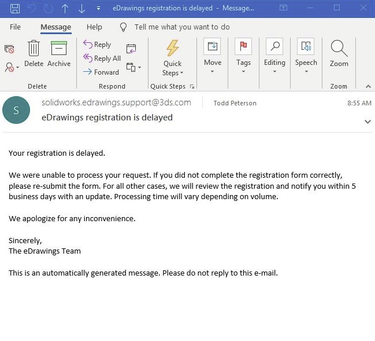Click the 8:55 AM timestamp
The height and width of the screenshot is (341, 375).
click(359, 103)
